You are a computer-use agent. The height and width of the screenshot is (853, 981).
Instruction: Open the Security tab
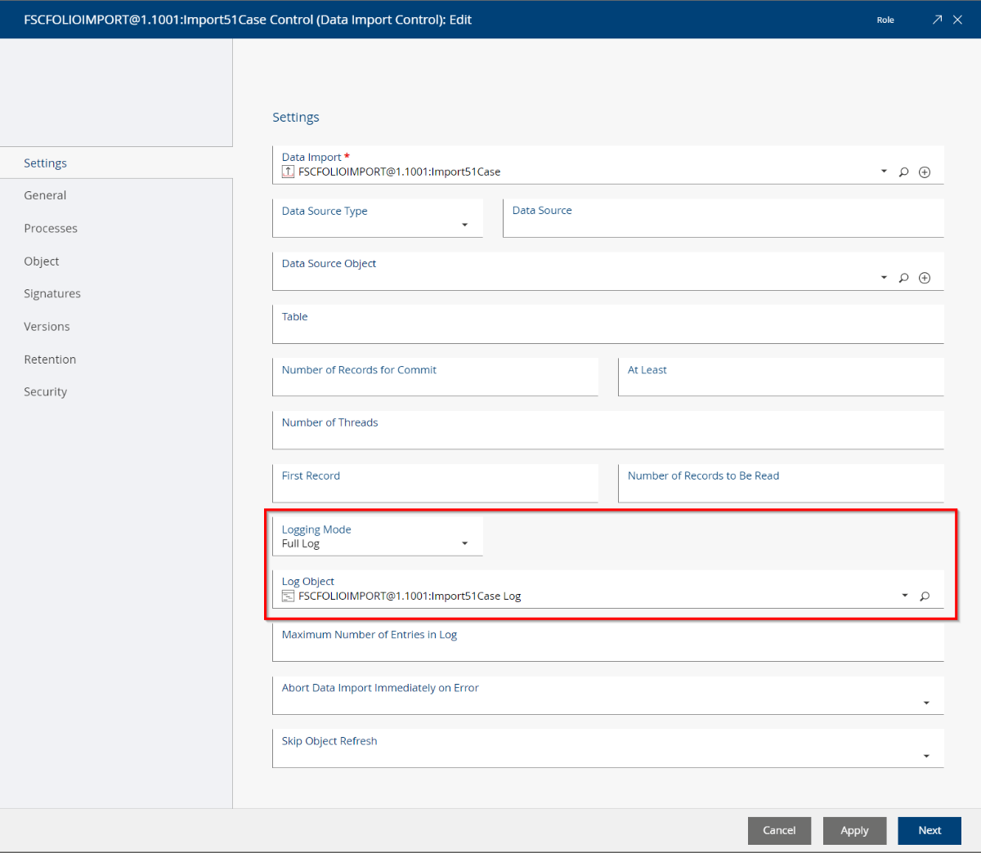[45, 391]
